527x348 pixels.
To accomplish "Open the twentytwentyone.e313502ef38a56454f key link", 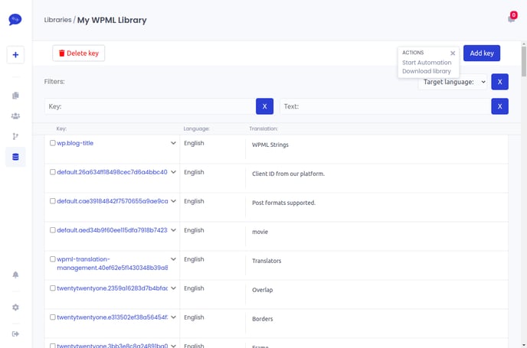I will 113,317.
